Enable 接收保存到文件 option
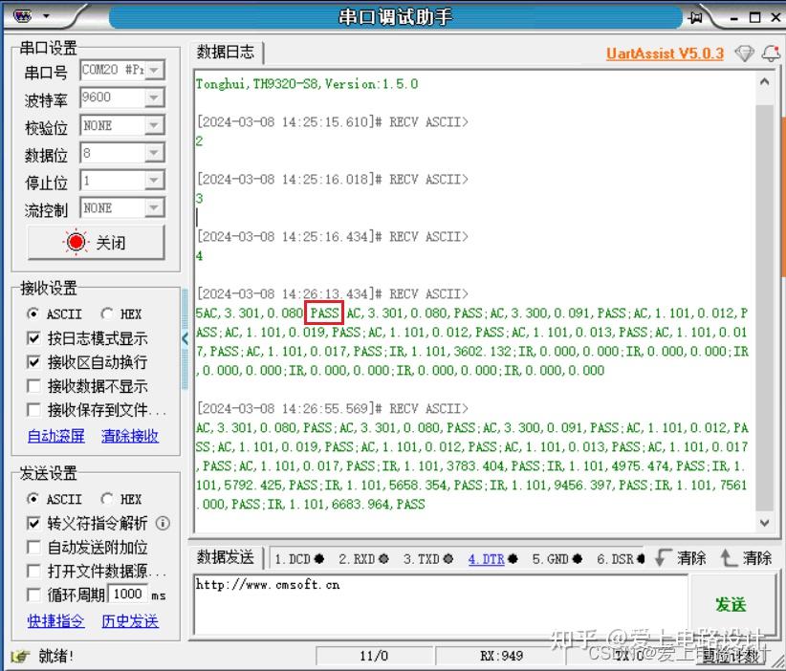The image size is (786, 671). [x=32, y=408]
